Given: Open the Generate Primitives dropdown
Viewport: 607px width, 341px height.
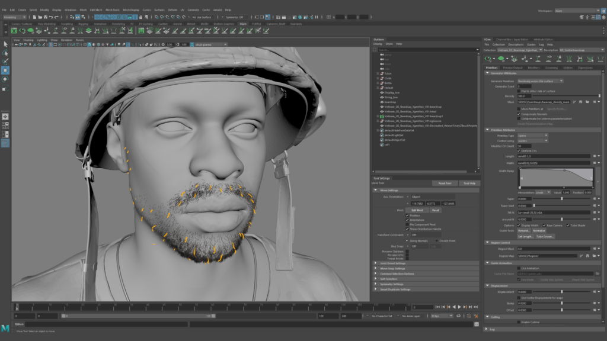Looking at the screenshot, I should [540, 81].
